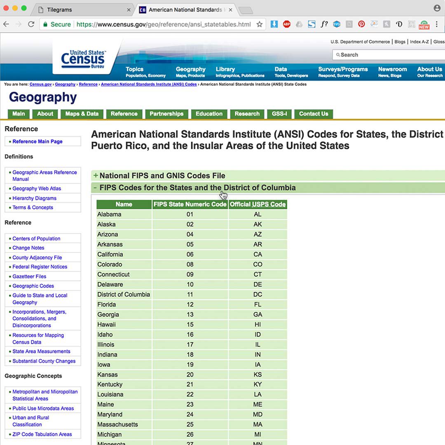Open the Gazetteer Files sidebar link
The image size is (445, 445).
pos(29,276)
